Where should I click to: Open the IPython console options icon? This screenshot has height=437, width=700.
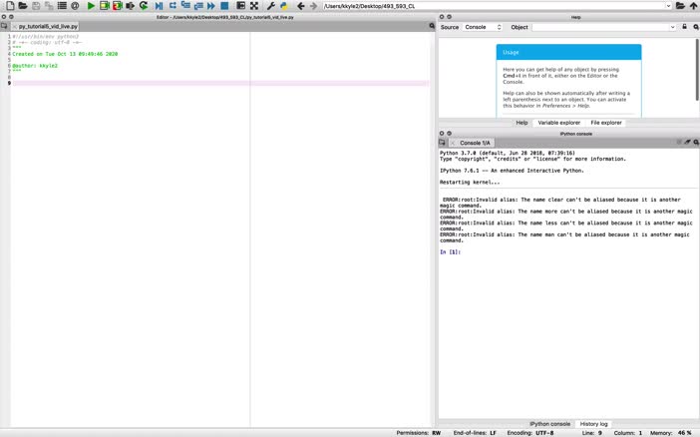(x=696, y=142)
